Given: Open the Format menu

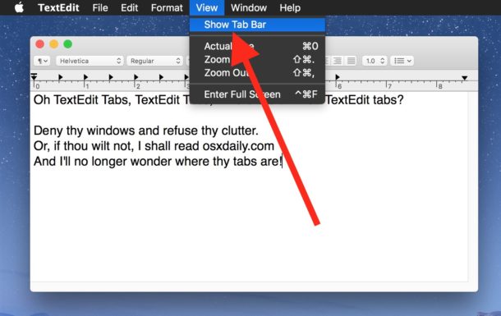Looking at the screenshot, I should 167,7.
